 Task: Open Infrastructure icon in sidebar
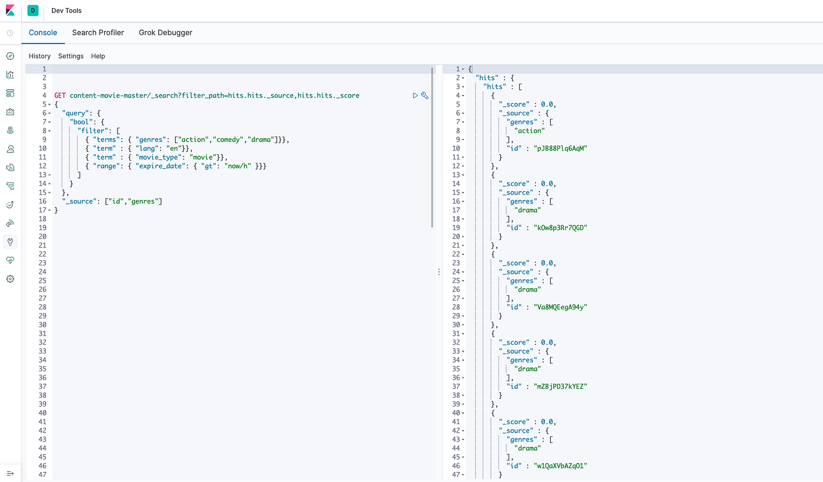10,168
